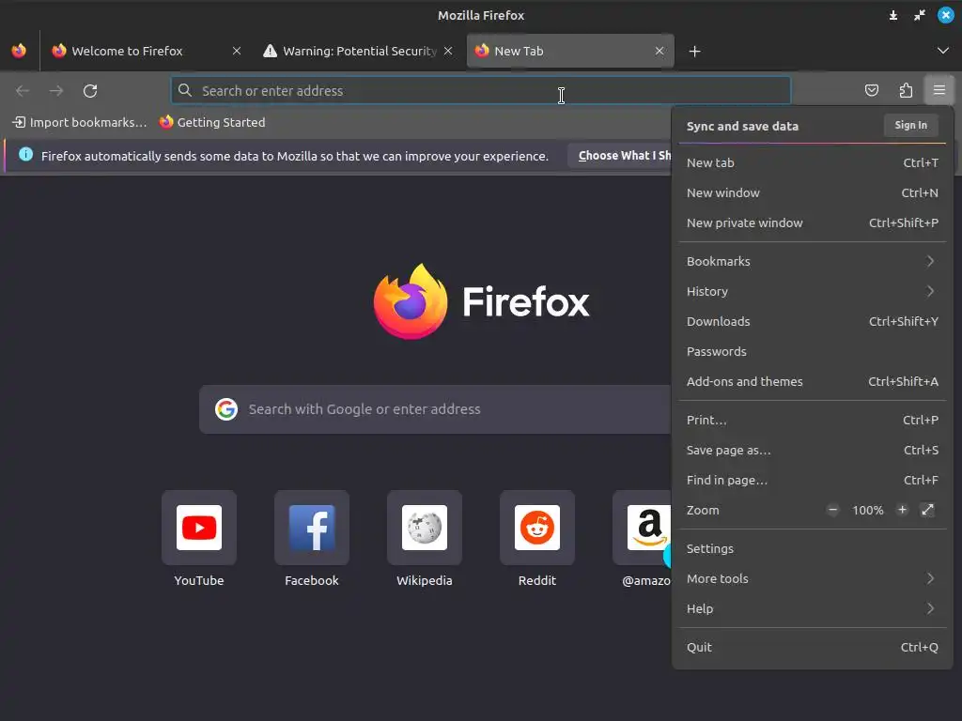This screenshot has width=962, height=721.
Task: Focus the Search or enter address bar
Action: click(x=481, y=91)
